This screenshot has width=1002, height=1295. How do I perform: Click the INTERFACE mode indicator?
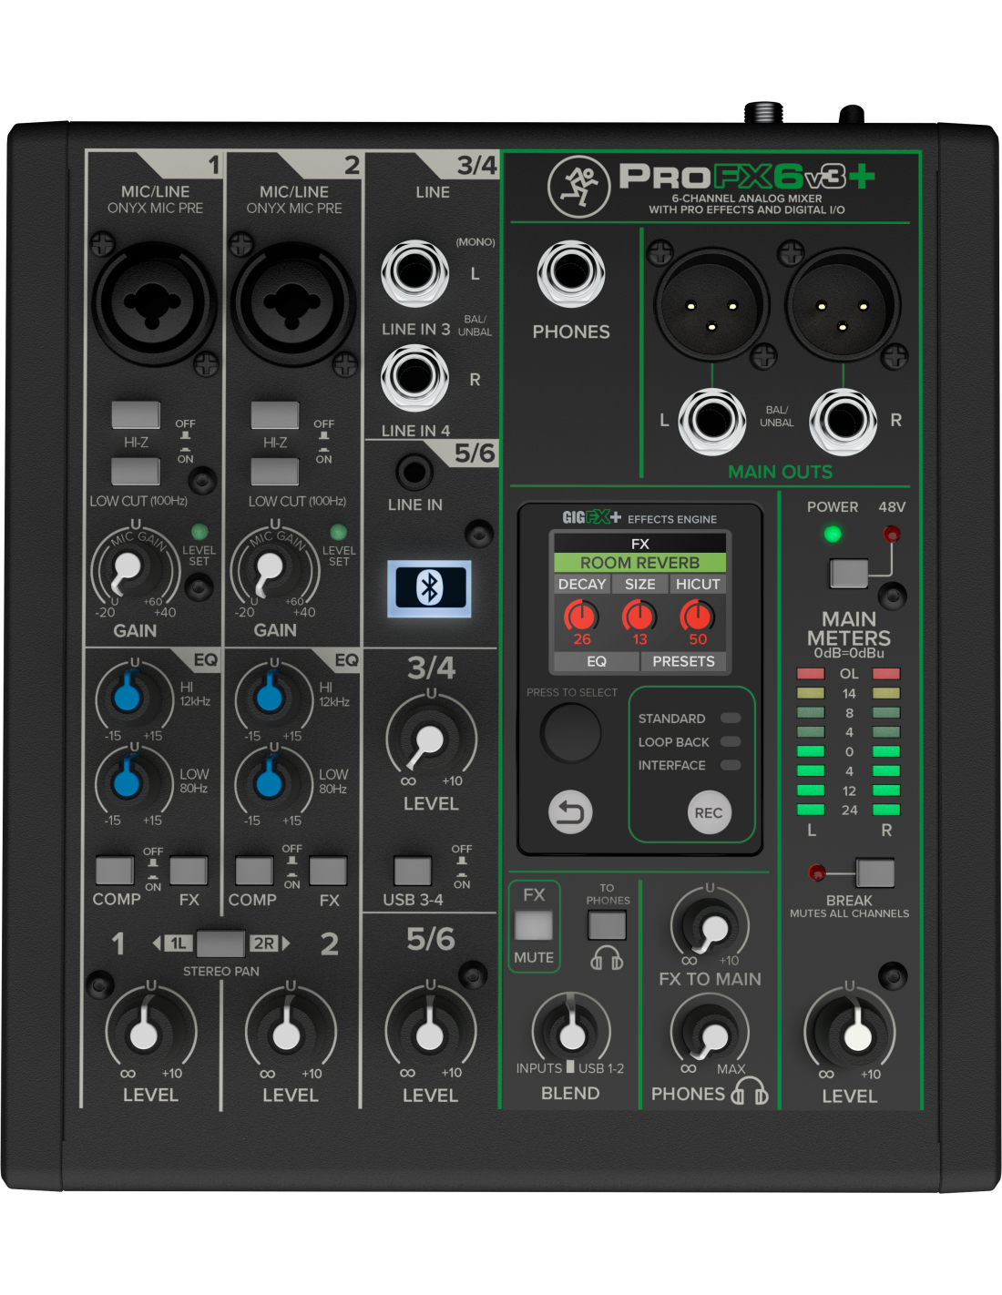pos(731,765)
